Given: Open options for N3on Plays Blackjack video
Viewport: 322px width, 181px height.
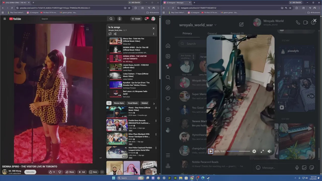Looking at the screenshot, I should (156, 134).
